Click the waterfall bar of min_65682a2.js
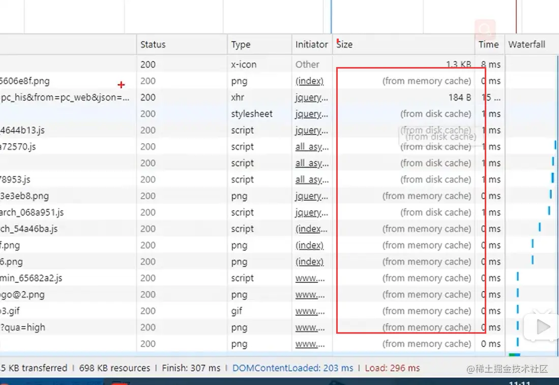The image size is (559, 385). [x=518, y=276]
